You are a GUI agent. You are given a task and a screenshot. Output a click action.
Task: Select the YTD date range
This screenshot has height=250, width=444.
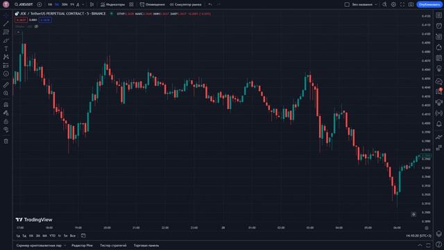pos(53,236)
